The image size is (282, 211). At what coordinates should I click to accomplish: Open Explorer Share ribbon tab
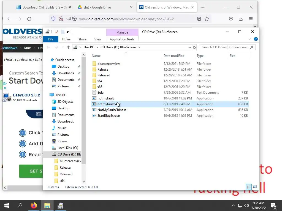82,39
